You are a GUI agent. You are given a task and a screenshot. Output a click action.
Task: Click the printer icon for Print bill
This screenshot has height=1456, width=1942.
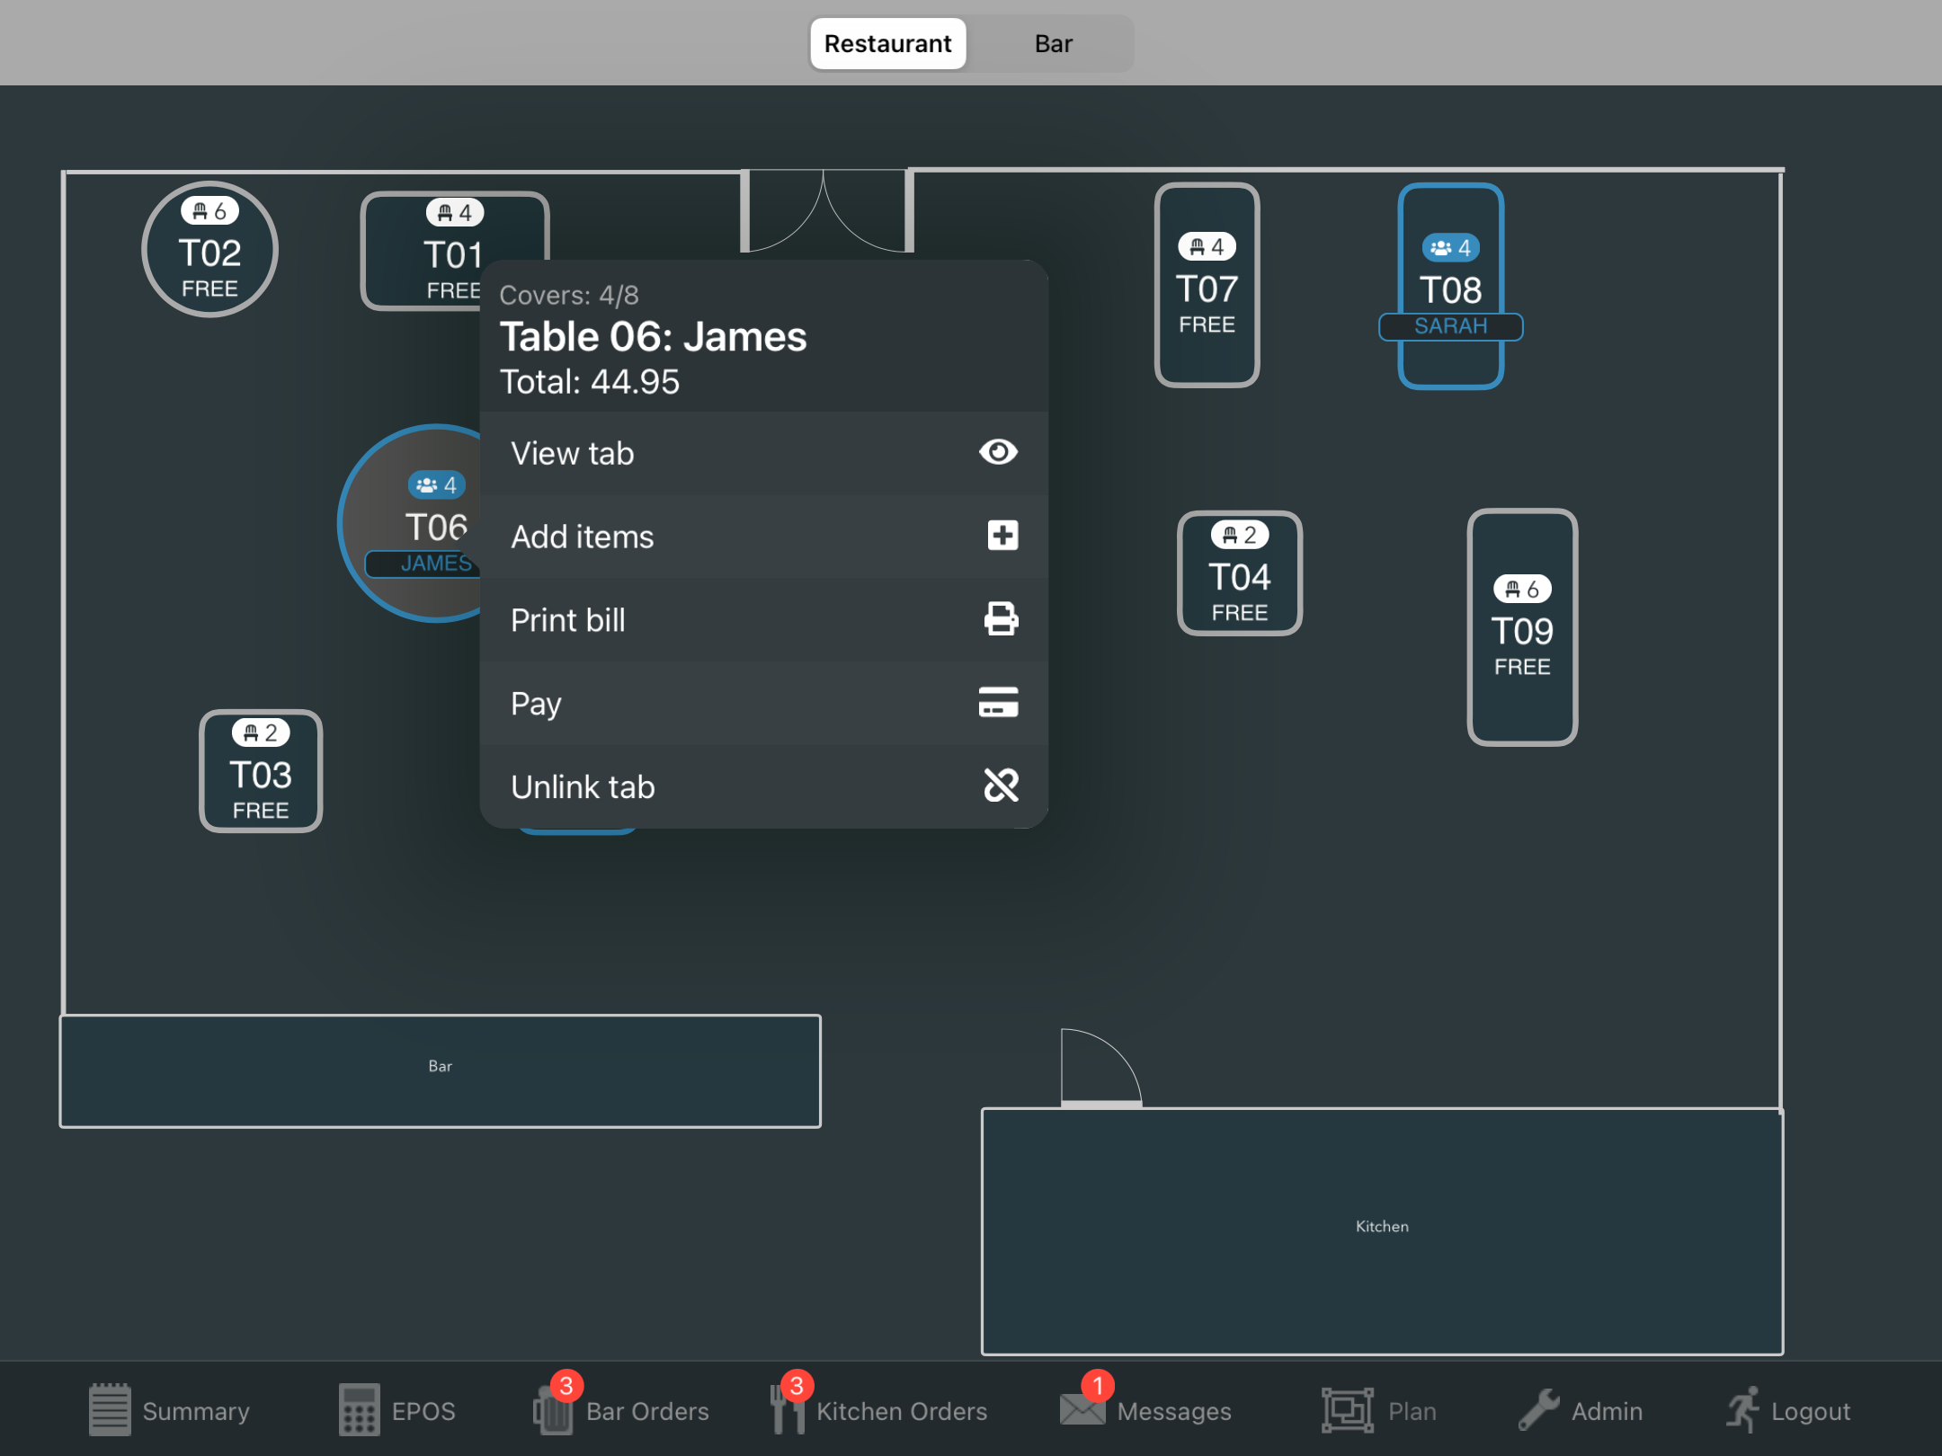[1000, 619]
